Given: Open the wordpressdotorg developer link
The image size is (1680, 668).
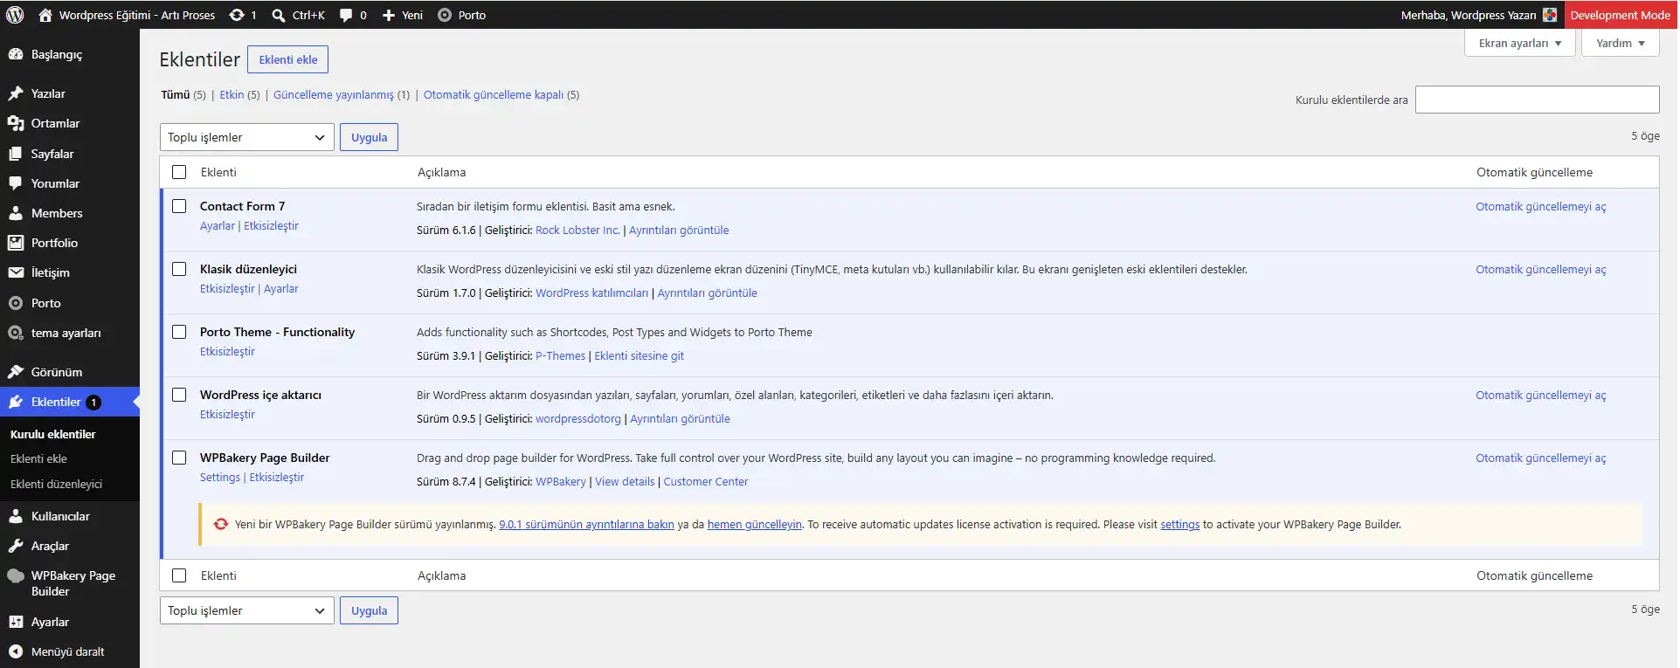Looking at the screenshot, I should pos(578,418).
